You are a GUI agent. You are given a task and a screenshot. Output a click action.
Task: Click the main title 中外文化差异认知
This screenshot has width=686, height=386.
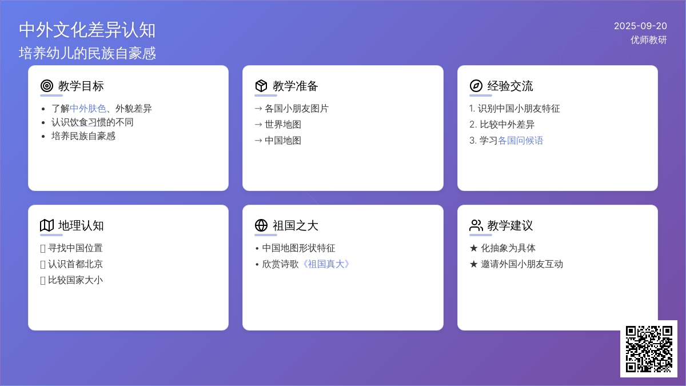(x=87, y=30)
